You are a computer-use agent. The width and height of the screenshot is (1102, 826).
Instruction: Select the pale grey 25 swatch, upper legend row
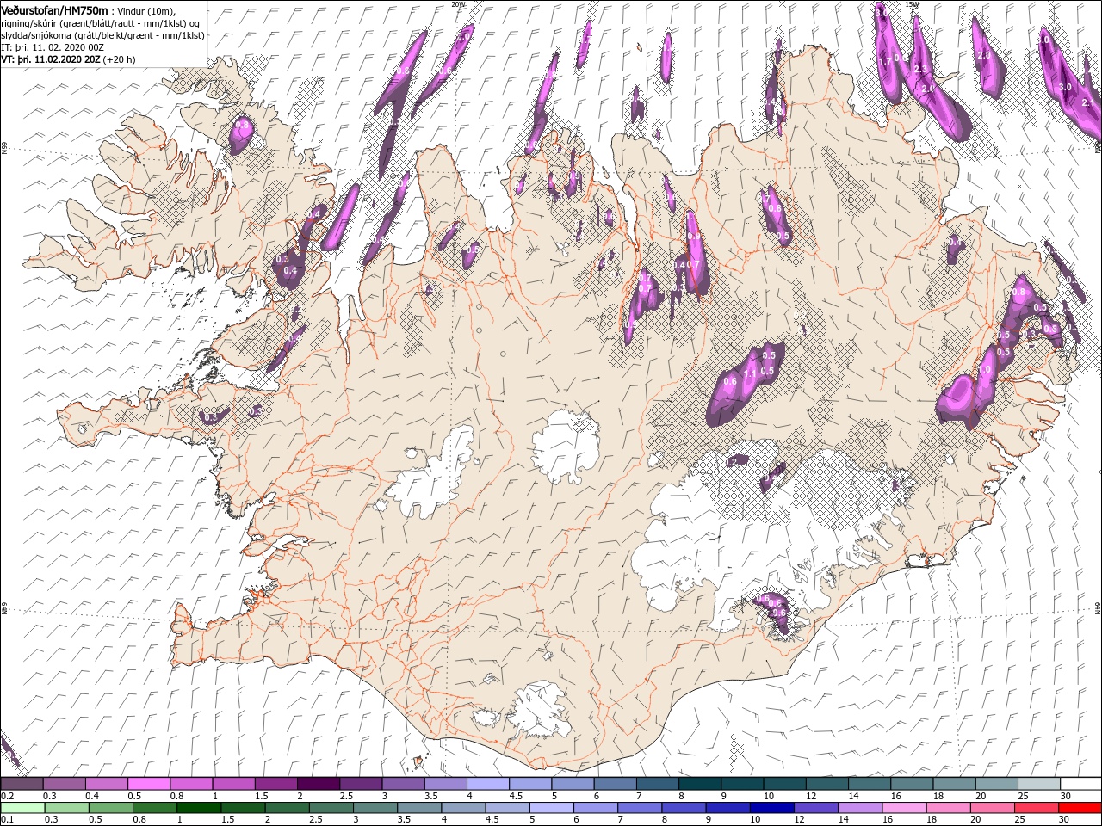click(x=1037, y=784)
